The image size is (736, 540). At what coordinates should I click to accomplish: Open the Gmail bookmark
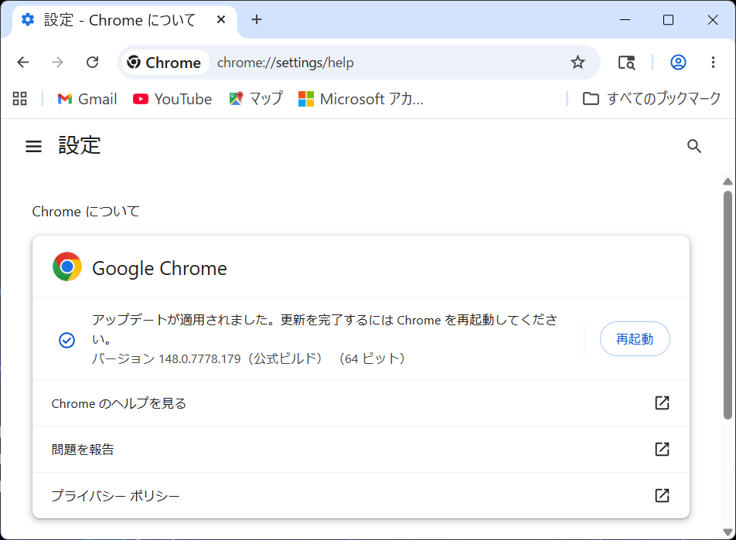coord(87,99)
